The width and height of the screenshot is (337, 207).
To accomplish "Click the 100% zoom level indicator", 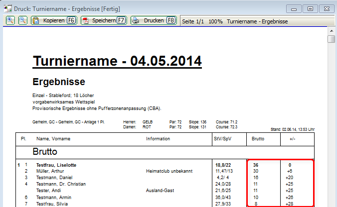I will (x=215, y=21).
